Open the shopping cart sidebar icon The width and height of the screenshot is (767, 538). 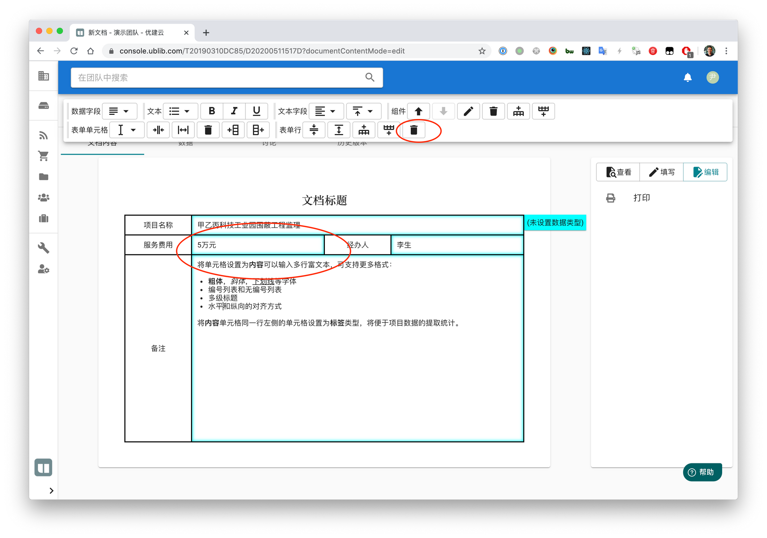point(44,156)
